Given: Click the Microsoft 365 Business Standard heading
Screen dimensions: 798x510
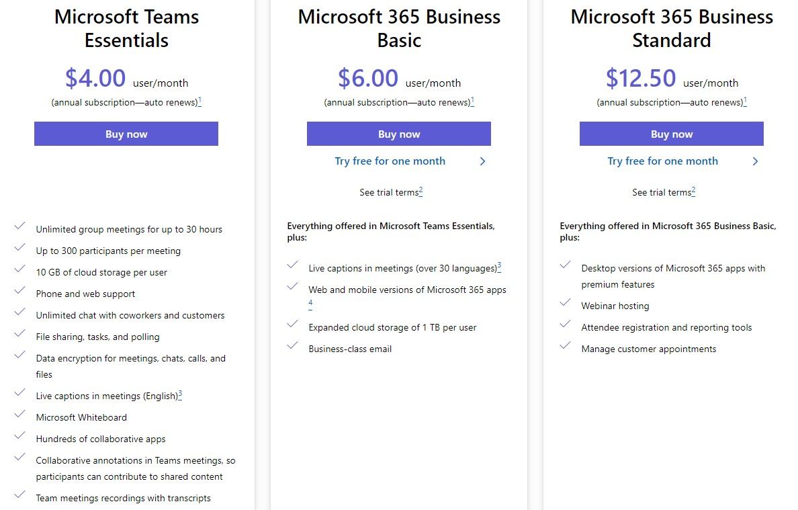Looking at the screenshot, I should [671, 28].
